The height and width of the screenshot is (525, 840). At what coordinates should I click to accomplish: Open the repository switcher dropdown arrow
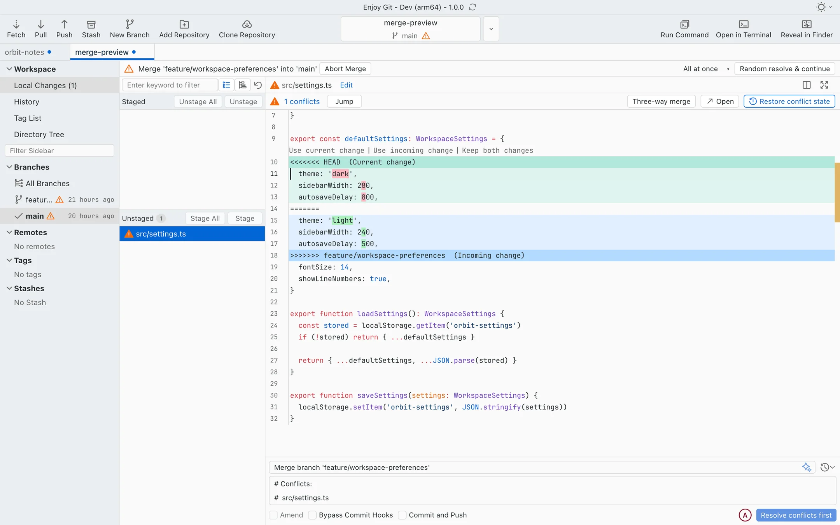tap(491, 29)
